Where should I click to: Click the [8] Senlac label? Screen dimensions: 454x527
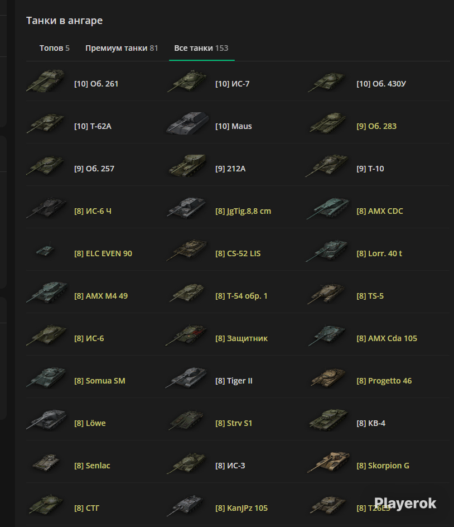(92, 466)
